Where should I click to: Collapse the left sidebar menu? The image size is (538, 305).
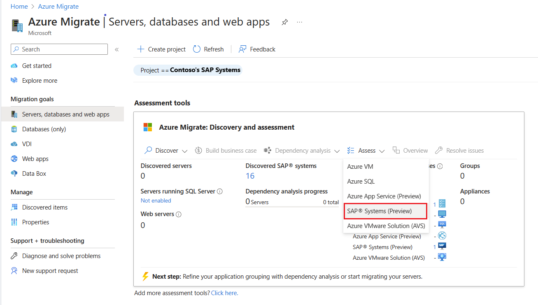(x=116, y=49)
